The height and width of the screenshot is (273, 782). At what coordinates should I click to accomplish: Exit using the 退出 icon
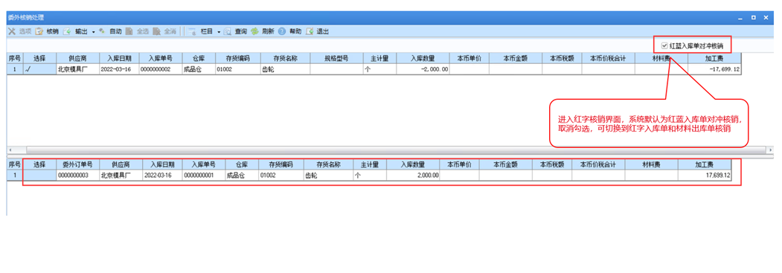tap(310, 31)
